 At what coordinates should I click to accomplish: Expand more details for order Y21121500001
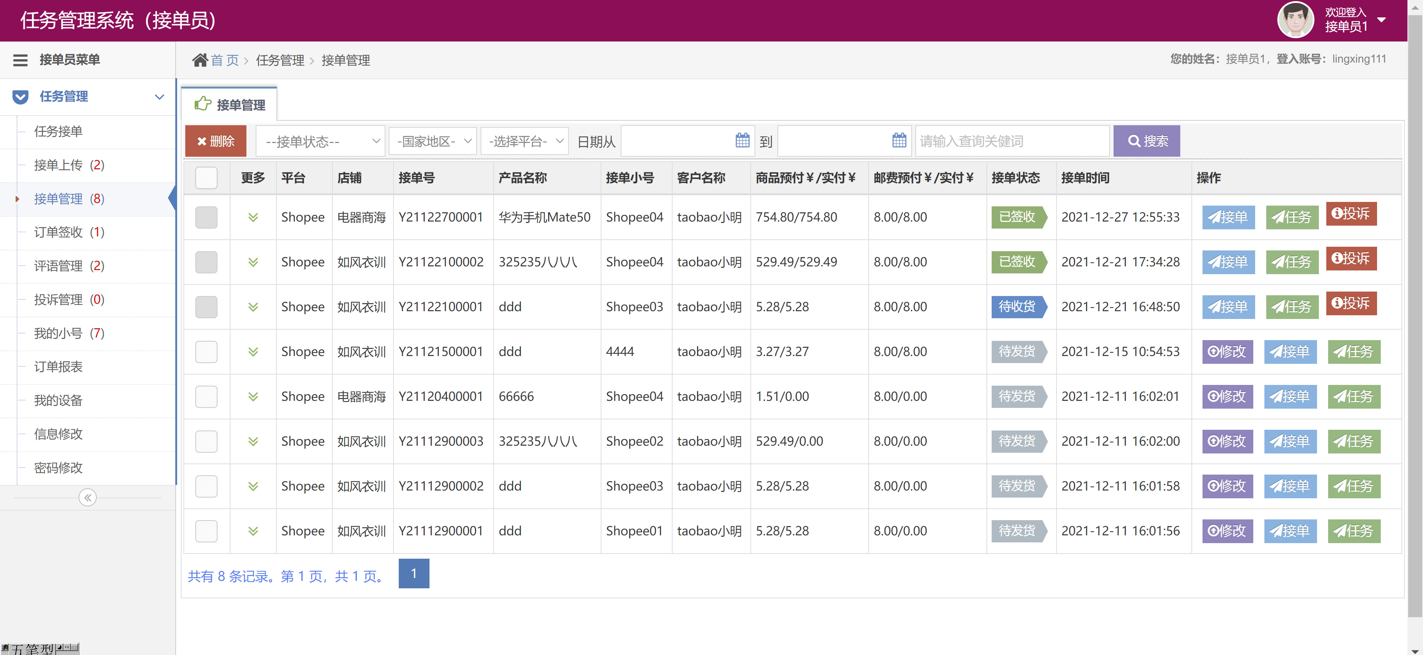tap(253, 351)
